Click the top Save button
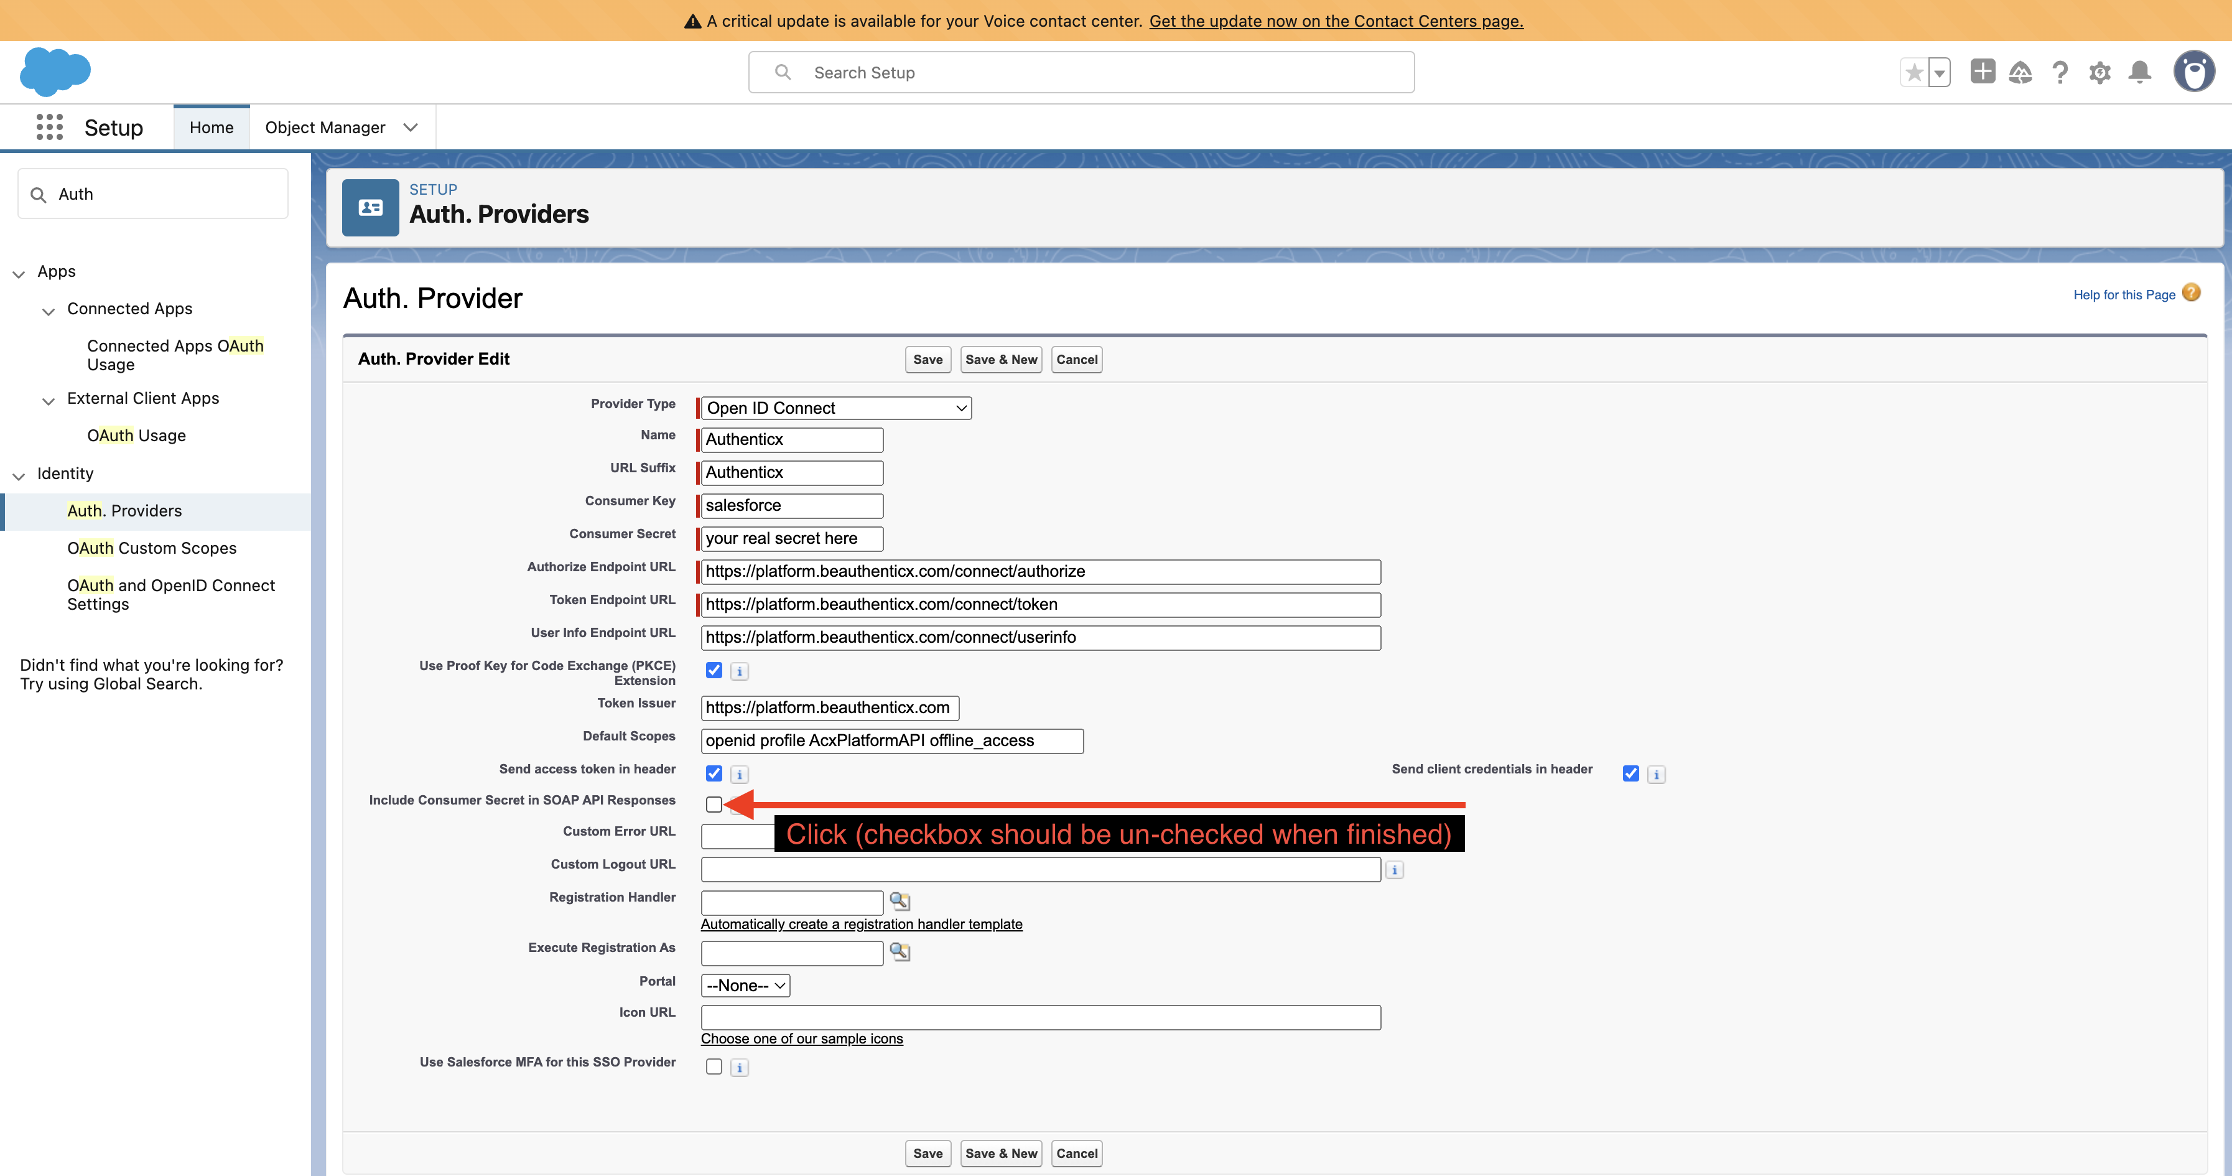 (928, 360)
